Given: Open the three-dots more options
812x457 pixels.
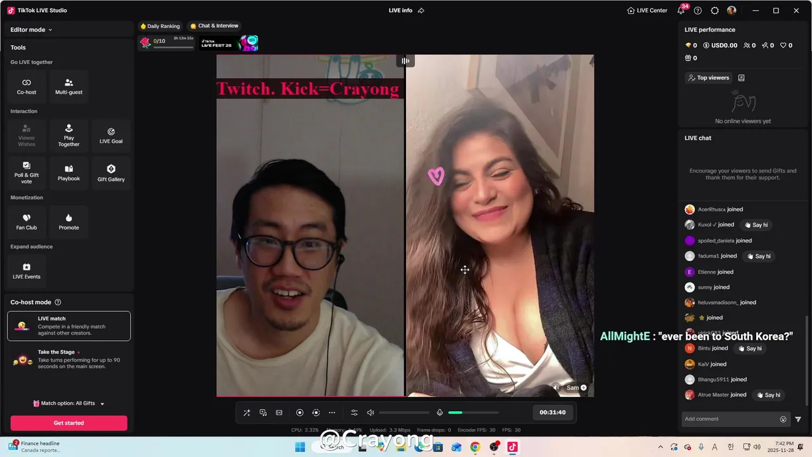Looking at the screenshot, I should point(332,413).
